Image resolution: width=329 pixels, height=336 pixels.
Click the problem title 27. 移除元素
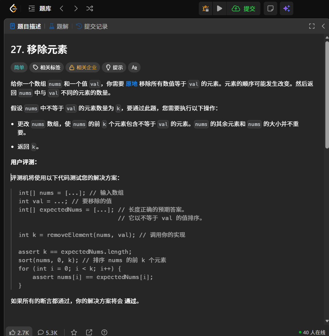(x=39, y=49)
